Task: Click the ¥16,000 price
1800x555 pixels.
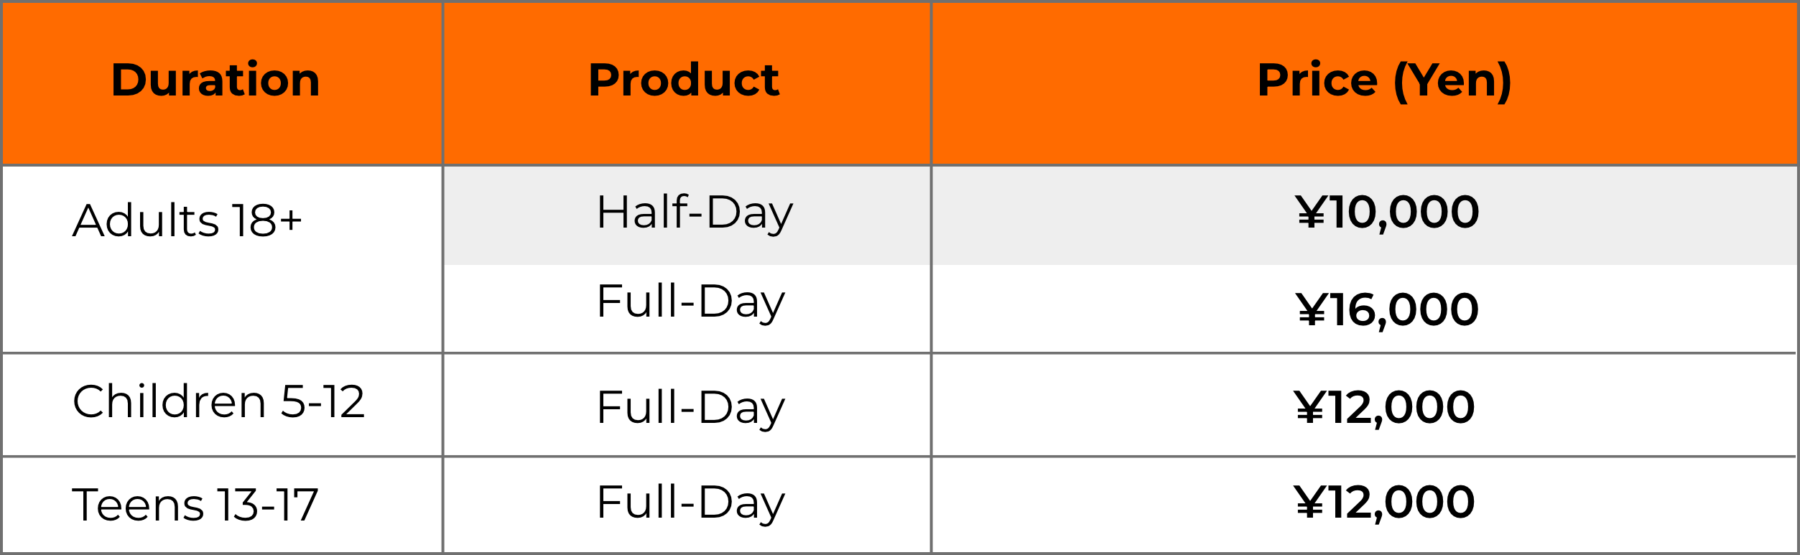Action: click(1387, 310)
